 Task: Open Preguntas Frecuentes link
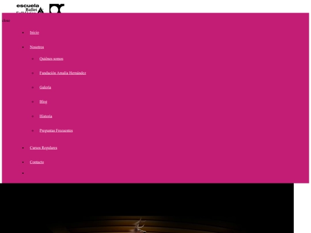pyautogui.click(x=56, y=131)
